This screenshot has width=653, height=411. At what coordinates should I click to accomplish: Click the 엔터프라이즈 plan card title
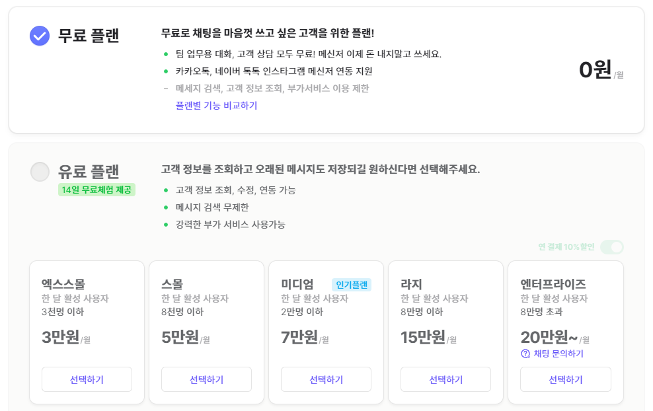pyautogui.click(x=553, y=284)
